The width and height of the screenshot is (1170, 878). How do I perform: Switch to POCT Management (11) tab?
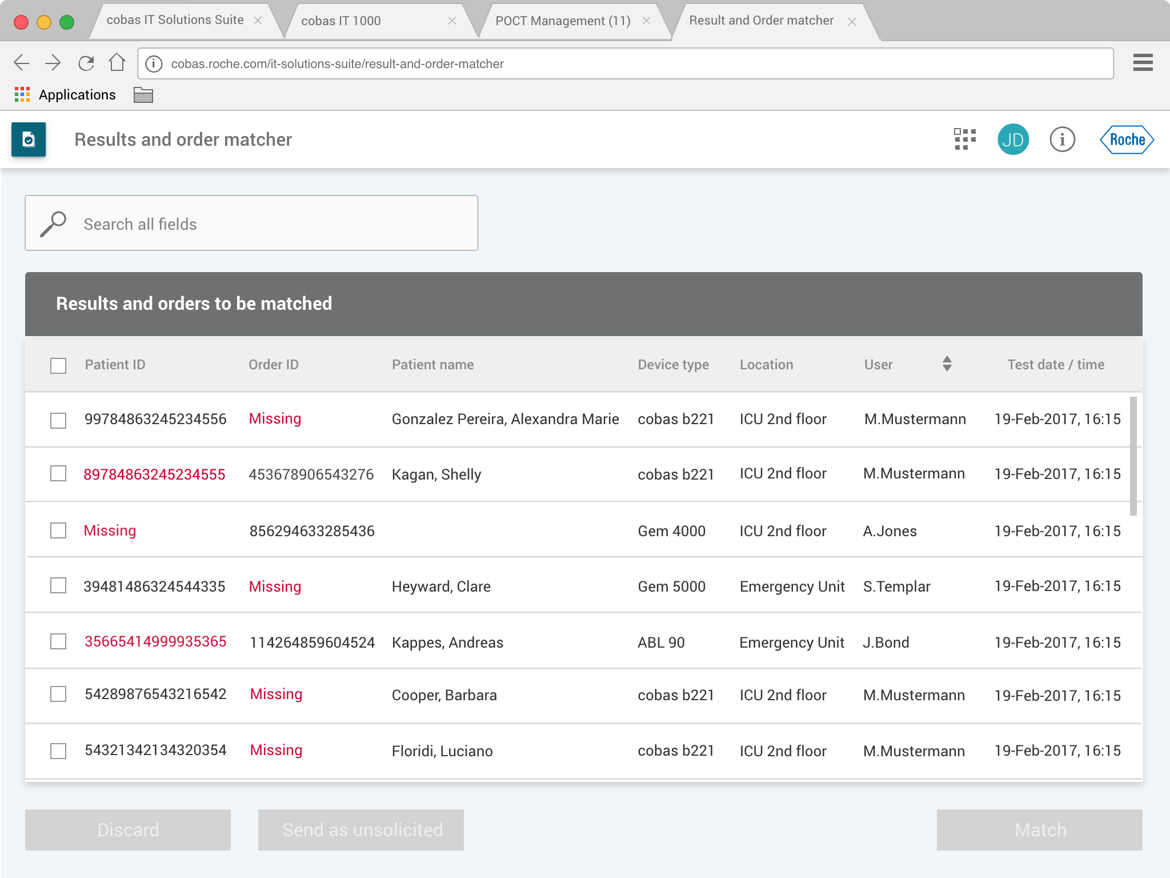pos(562,21)
